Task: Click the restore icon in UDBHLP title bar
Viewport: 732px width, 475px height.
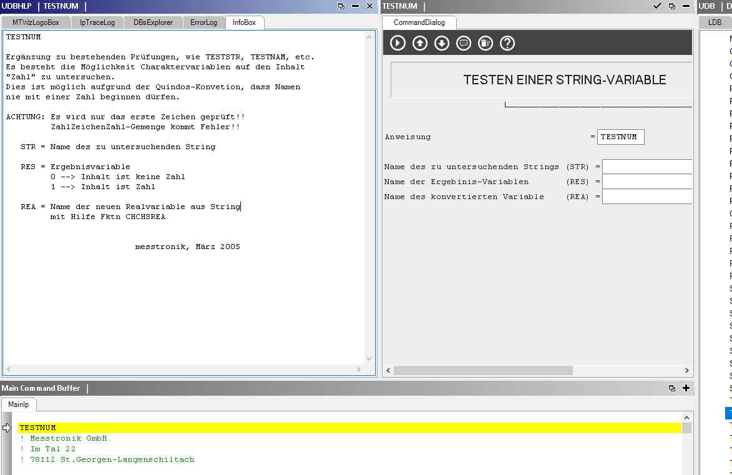Action: (341, 6)
